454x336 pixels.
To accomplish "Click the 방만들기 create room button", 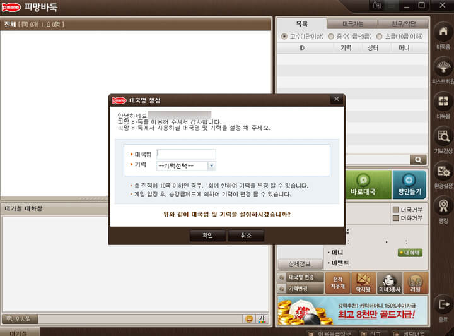I will (409, 184).
